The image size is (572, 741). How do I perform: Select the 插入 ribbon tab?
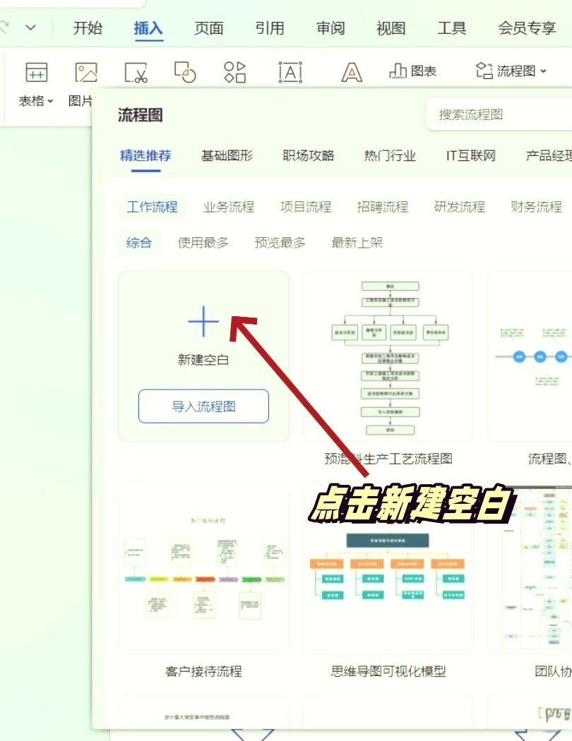click(x=148, y=28)
